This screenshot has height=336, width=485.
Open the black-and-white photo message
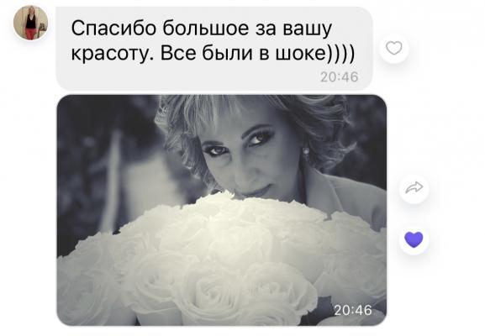(222, 210)
